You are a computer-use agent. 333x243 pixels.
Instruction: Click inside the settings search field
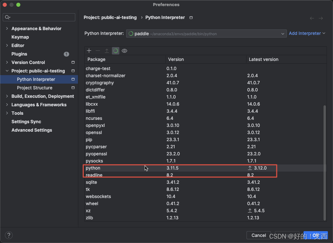pyautogui.click(x=39, y=17)
